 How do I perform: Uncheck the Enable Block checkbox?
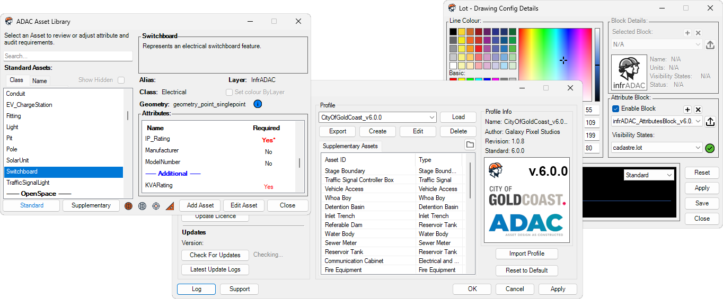[x=615, y=108]
